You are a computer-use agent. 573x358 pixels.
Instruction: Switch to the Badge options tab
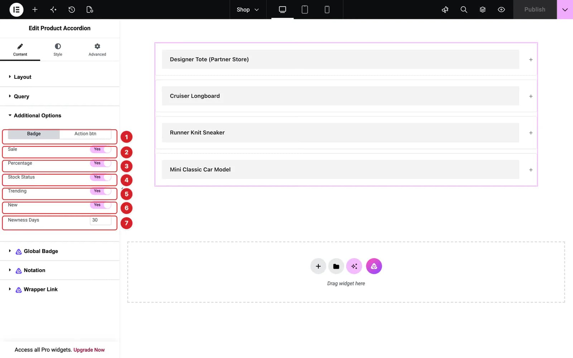coord(34,134)
